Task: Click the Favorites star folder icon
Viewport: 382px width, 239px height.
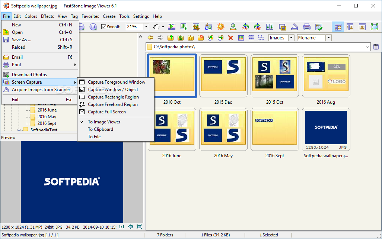Action: [x=191, y=38]
